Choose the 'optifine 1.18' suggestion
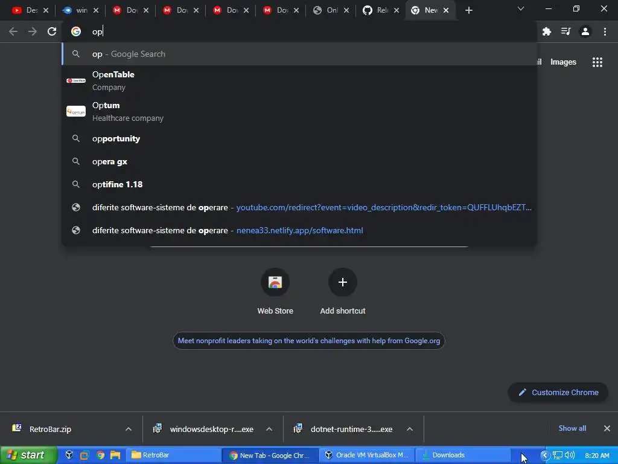Screen dimensions: 618x464 299,184
